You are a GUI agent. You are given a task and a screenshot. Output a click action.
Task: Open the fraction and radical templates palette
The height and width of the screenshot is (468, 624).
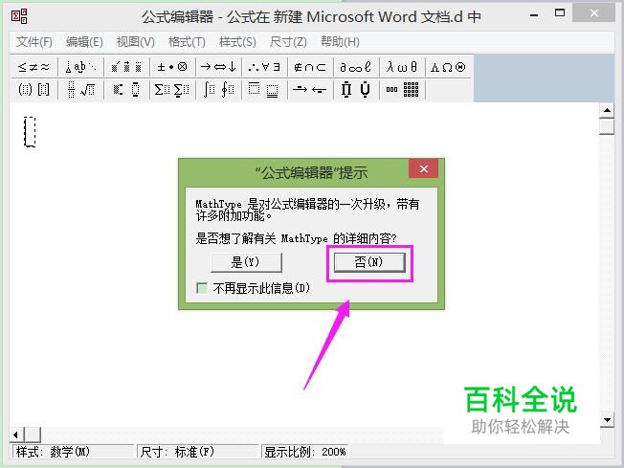pyautogui.click(x=80, y=90)
